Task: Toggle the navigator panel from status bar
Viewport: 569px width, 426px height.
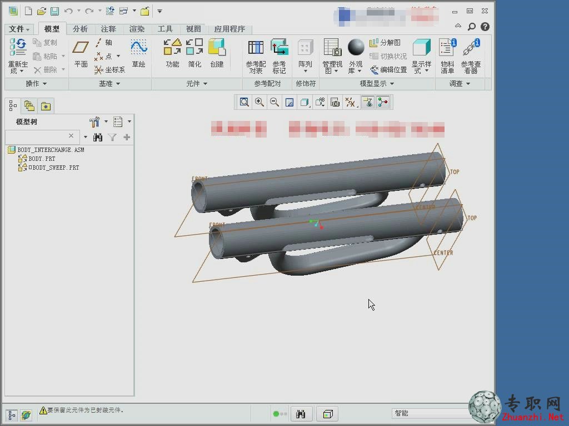Action: tap(12, 415)
